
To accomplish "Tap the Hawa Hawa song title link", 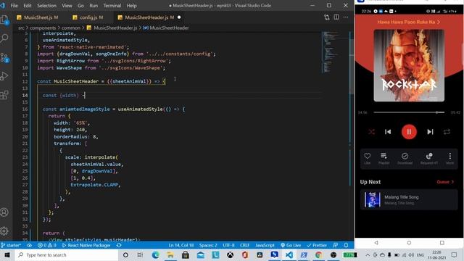I will [x=409, y=22].
